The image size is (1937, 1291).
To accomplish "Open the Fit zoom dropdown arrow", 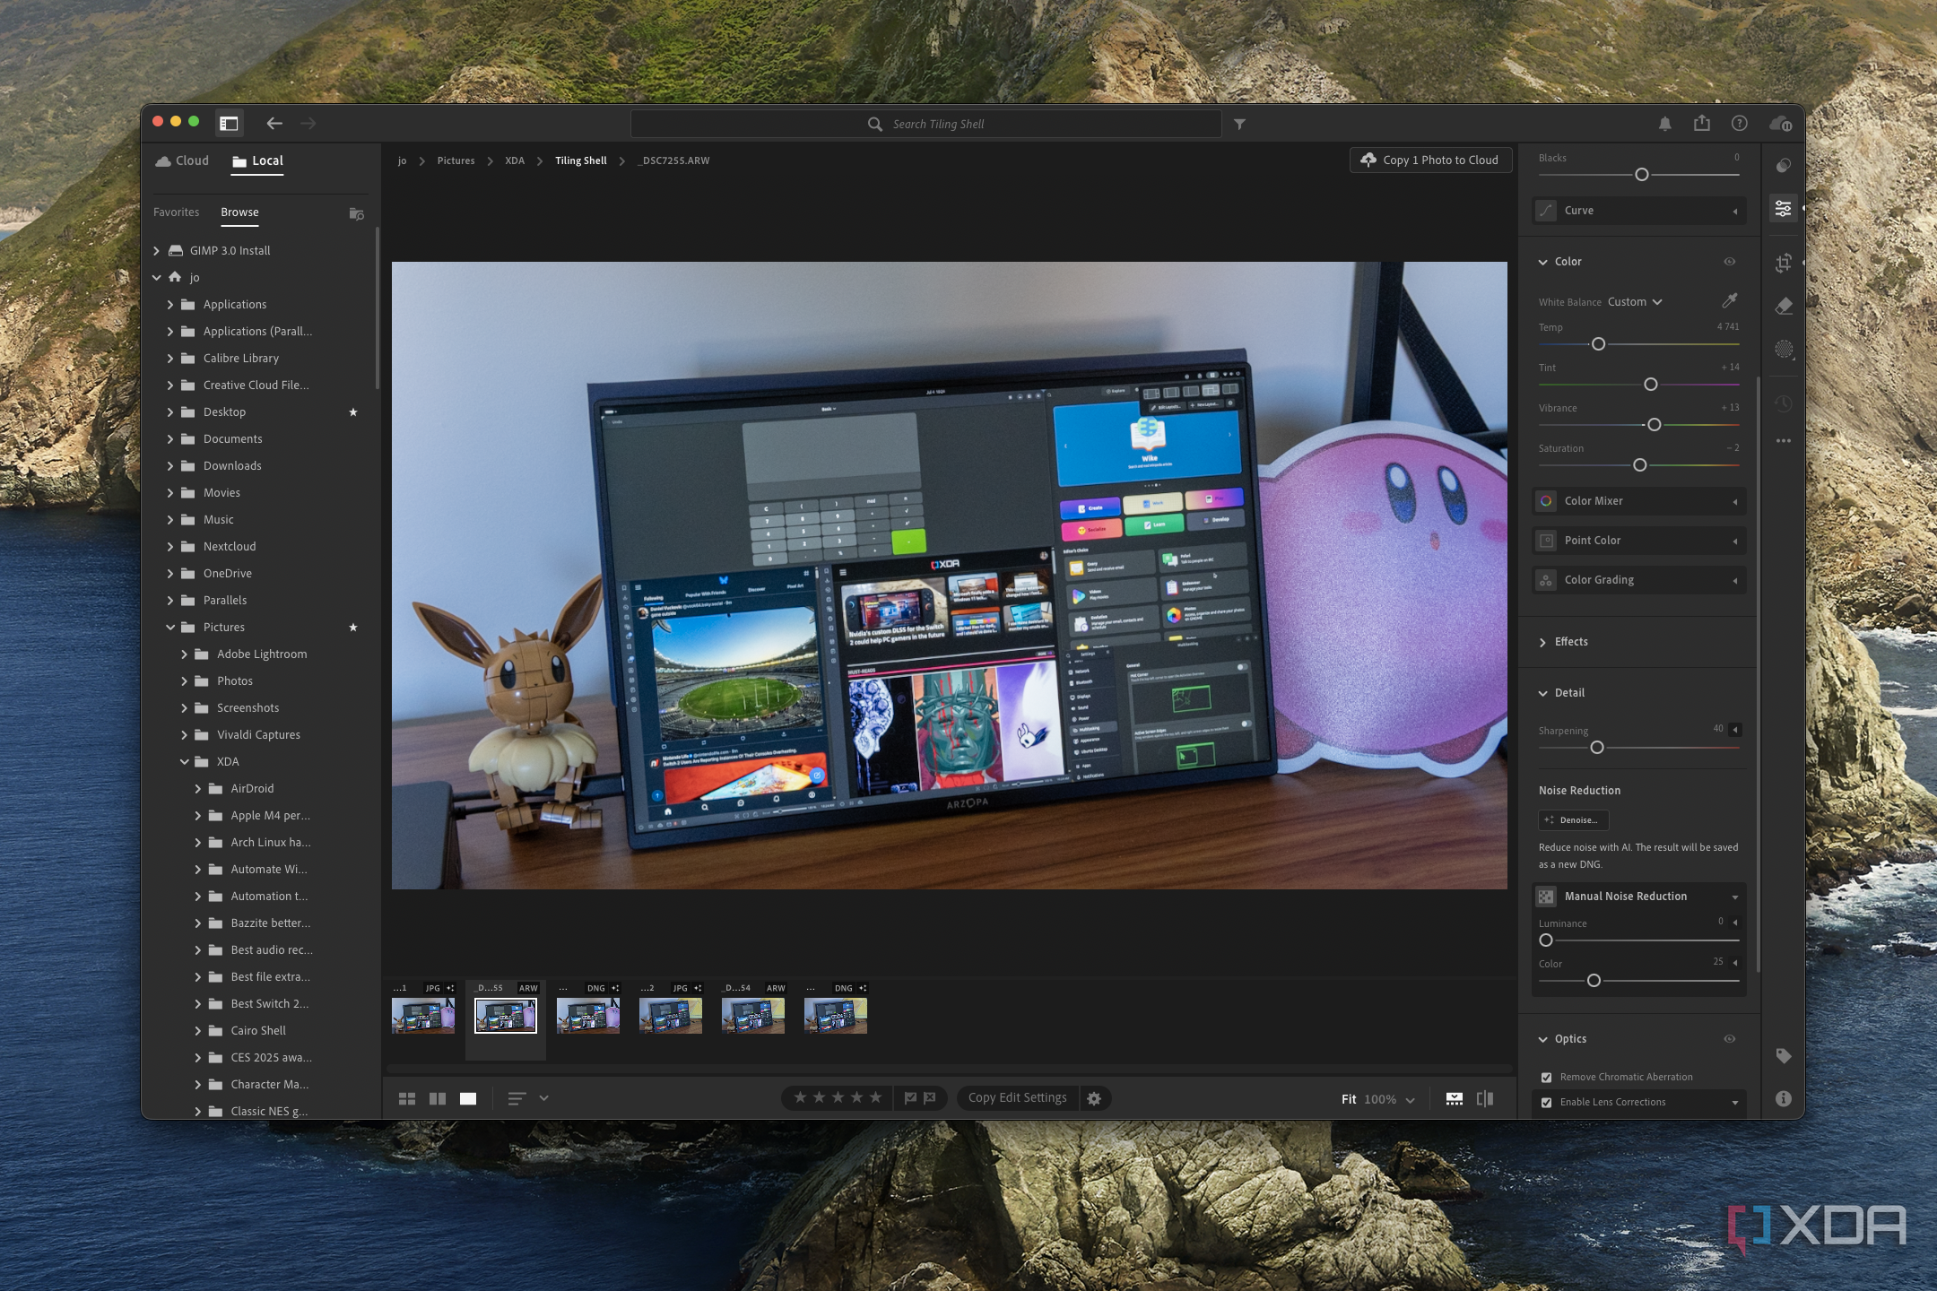I will (1411, 1100).
